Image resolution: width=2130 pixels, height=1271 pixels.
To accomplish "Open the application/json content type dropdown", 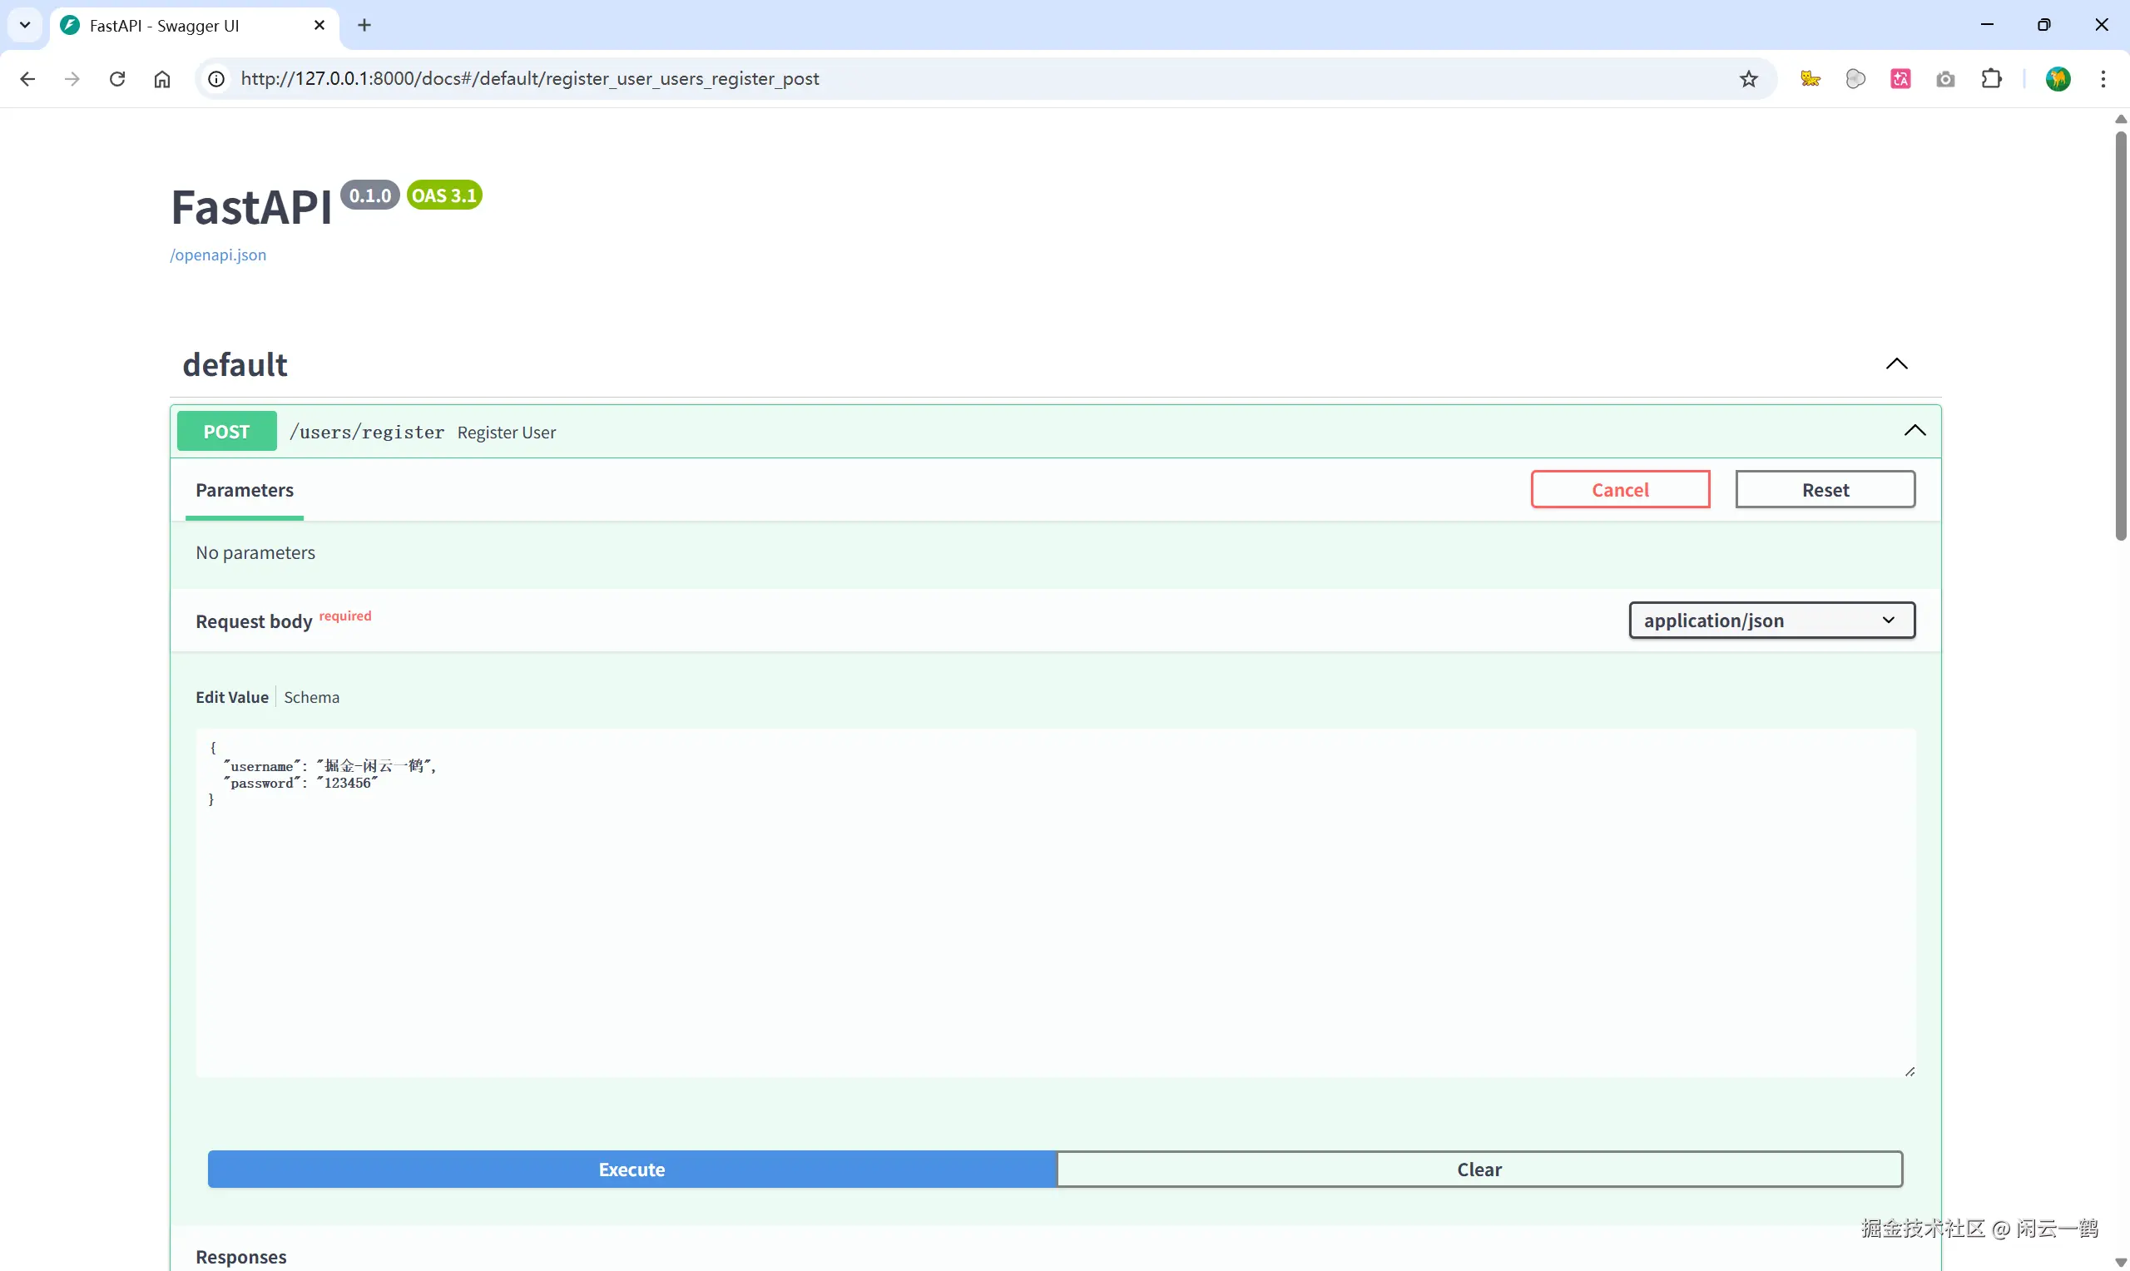I will click(1771, 620).
